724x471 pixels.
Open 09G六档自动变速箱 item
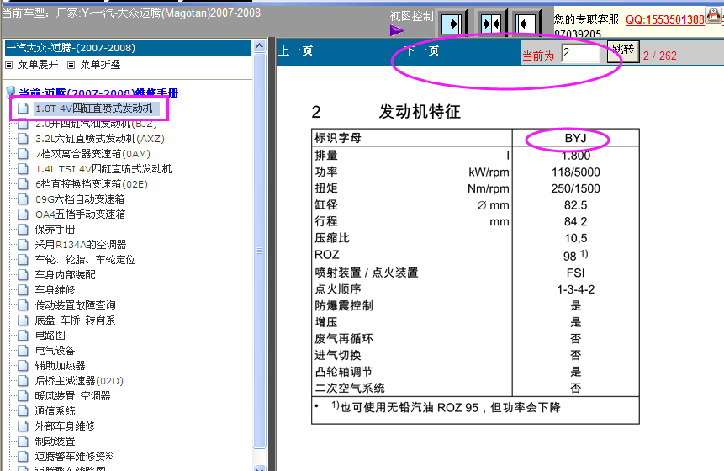(x=80, y=199)
